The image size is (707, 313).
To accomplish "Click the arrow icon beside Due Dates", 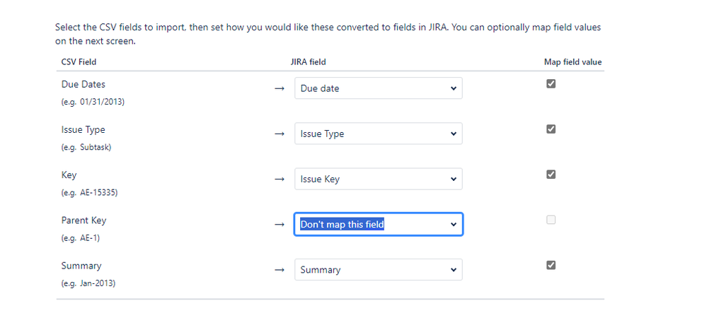I will point(280,88).
